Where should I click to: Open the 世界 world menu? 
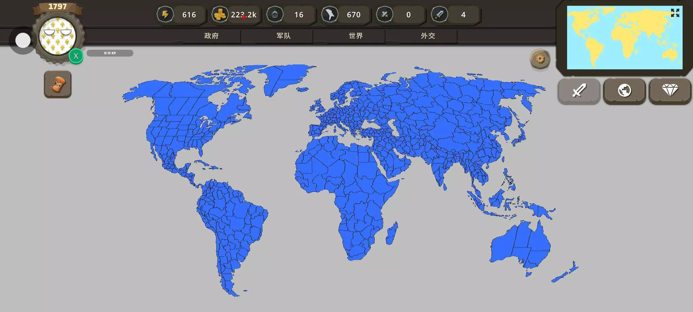[356, 36]
